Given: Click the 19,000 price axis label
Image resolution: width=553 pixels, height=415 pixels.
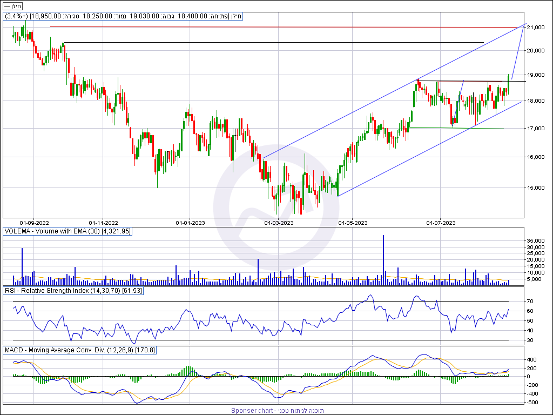Looking at the screenshot, I should 536,75.
